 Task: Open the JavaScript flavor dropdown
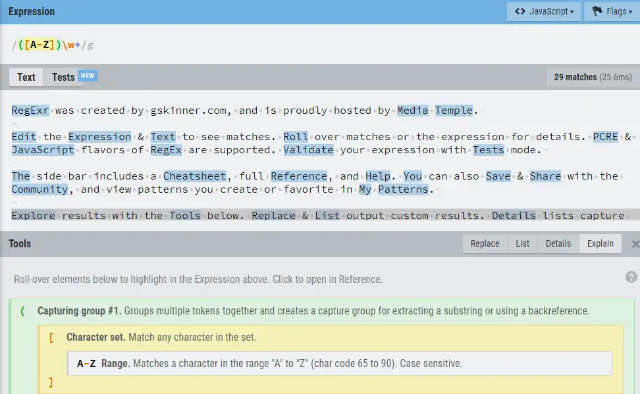544,11
